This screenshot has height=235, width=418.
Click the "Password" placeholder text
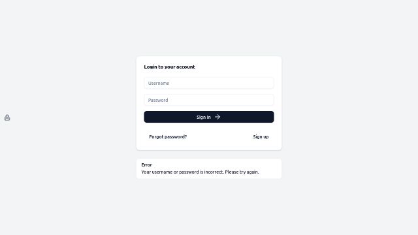158,100
